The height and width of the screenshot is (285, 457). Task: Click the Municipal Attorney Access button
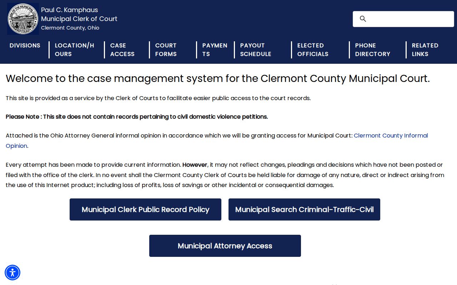click(225, 246)
